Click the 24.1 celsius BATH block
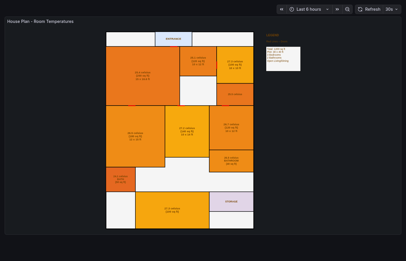The width and height of the screenshot is (406, 261). click(121, 179)
